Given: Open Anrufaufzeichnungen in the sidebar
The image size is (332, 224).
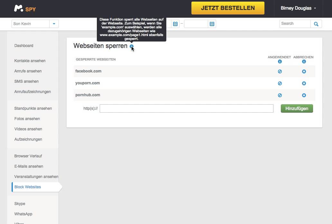Looking at the screenshot, I should pyautogui.click(x=32, y=92).
